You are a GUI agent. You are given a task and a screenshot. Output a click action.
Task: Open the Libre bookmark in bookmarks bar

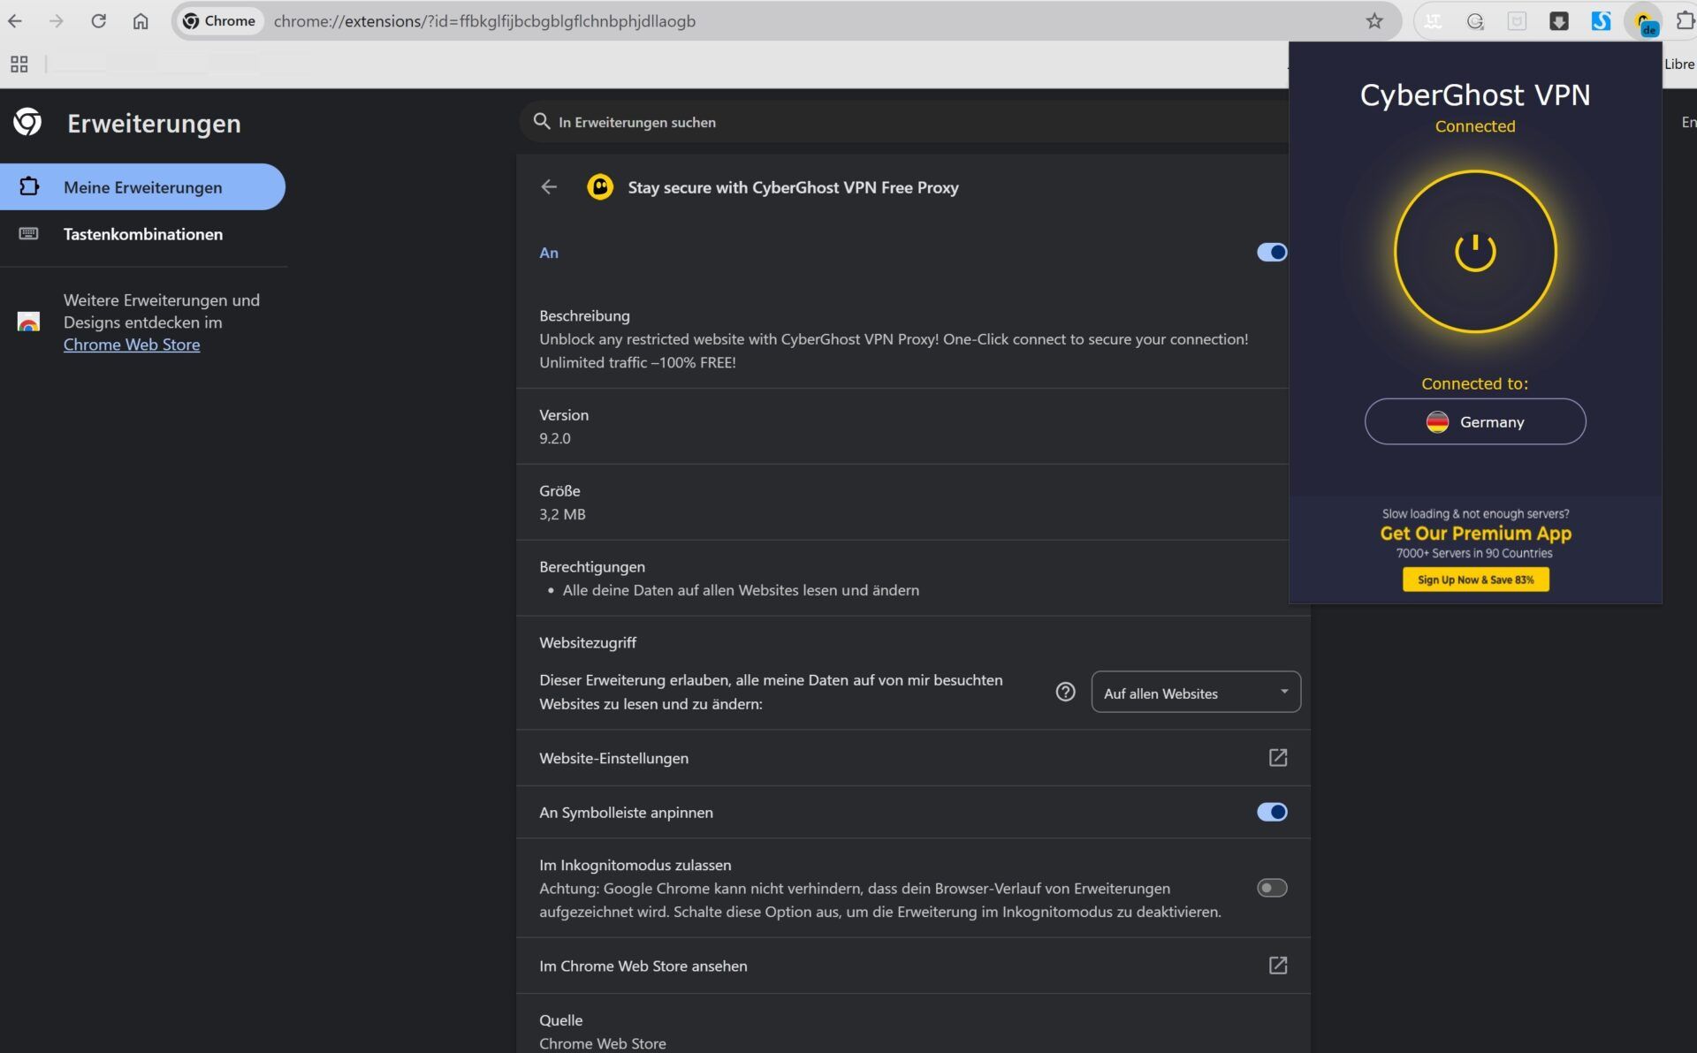(1678, 64)
